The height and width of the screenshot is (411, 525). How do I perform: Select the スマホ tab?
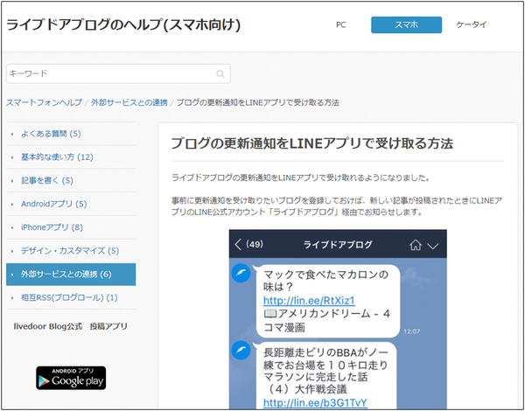pyautogui.click(x=407, y=24)
